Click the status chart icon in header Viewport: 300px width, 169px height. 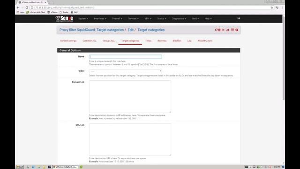(227, 30)
